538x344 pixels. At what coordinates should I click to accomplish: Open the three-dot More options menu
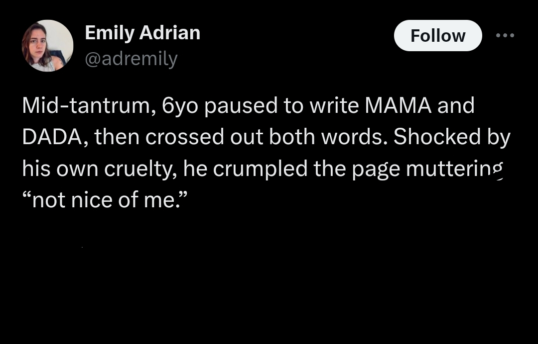click(505, 35)
